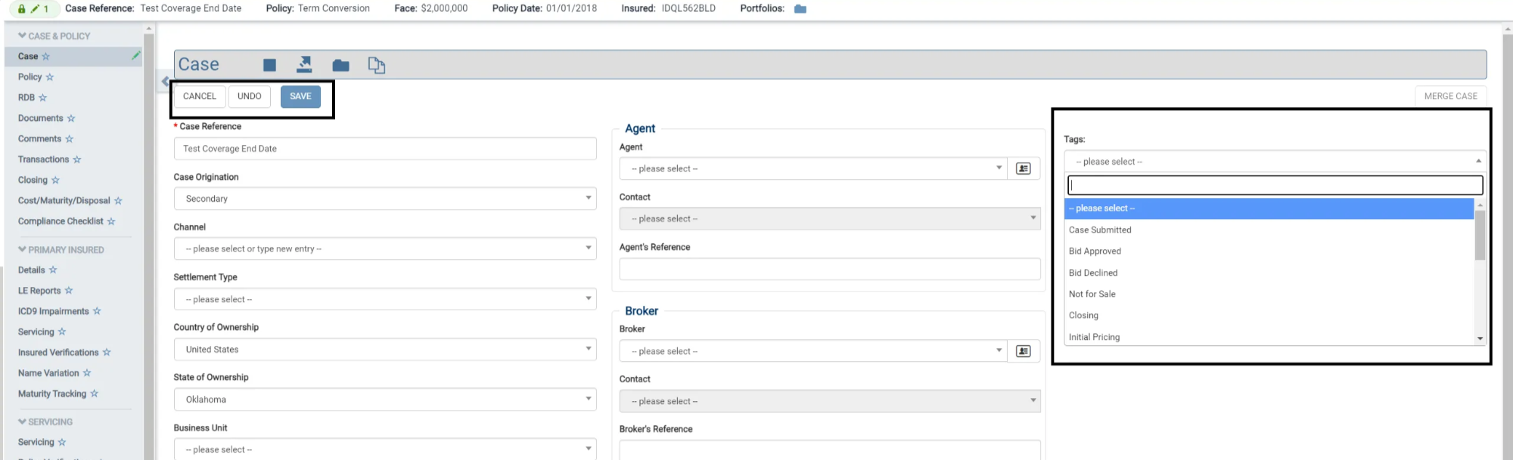1513x460 pixels.
Task: Toggle favorite star beside Documents
Action: 71,119
